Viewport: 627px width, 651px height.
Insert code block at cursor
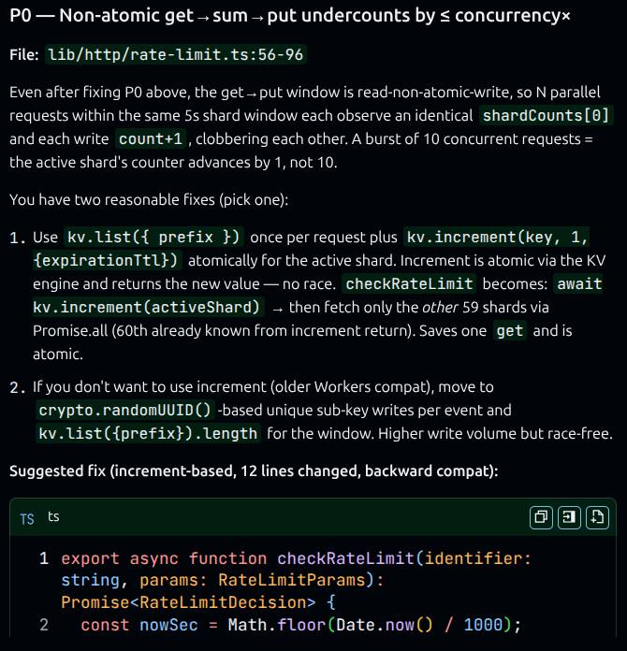tap(569, 517)
